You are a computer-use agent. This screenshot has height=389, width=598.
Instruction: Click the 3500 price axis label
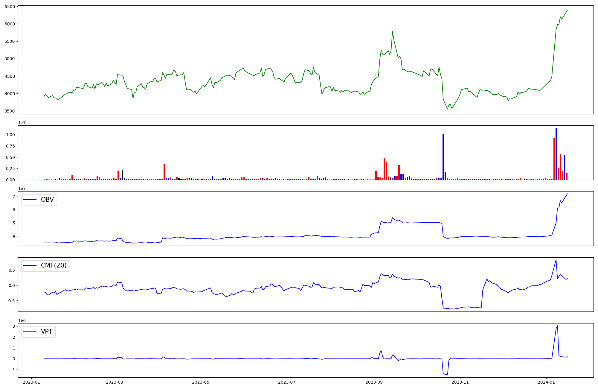[x=10, y=111]
